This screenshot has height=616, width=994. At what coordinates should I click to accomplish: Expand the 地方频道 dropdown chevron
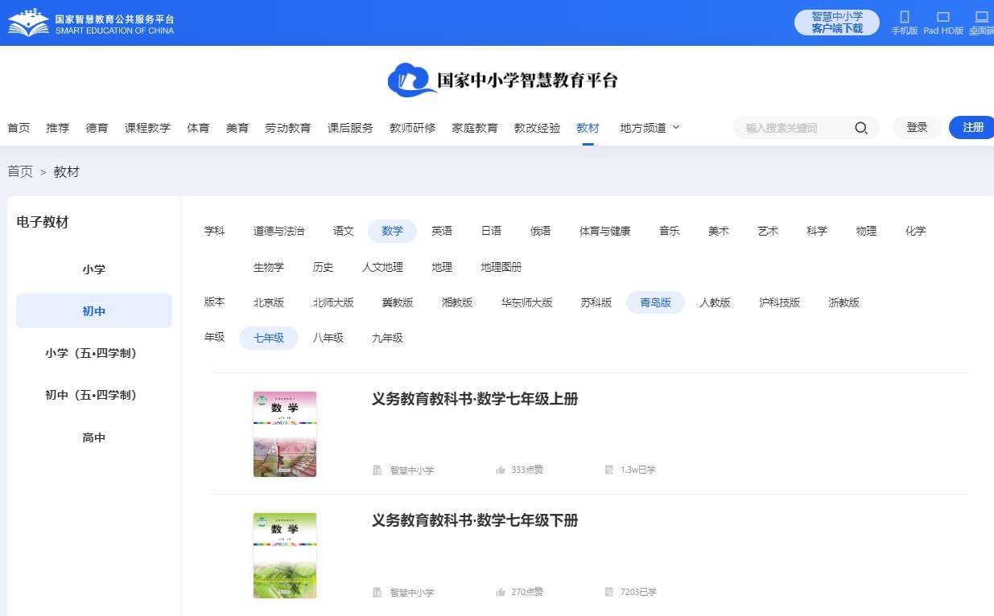(676, 127)
